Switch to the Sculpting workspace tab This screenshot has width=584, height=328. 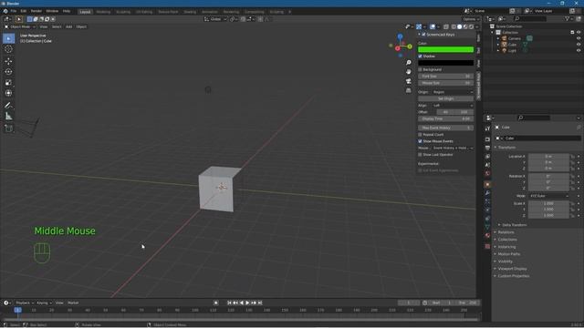pyautogui.click(x=123, y=12)
